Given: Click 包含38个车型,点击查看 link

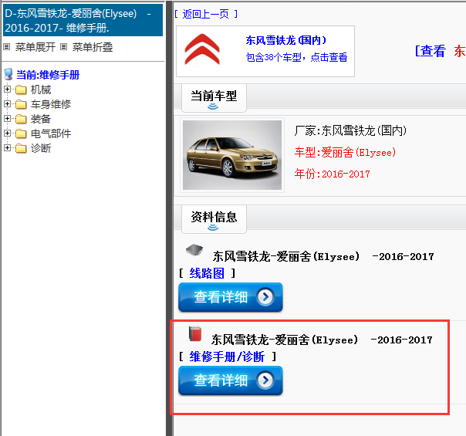Looking at the screenshot, I should [296, 57].
